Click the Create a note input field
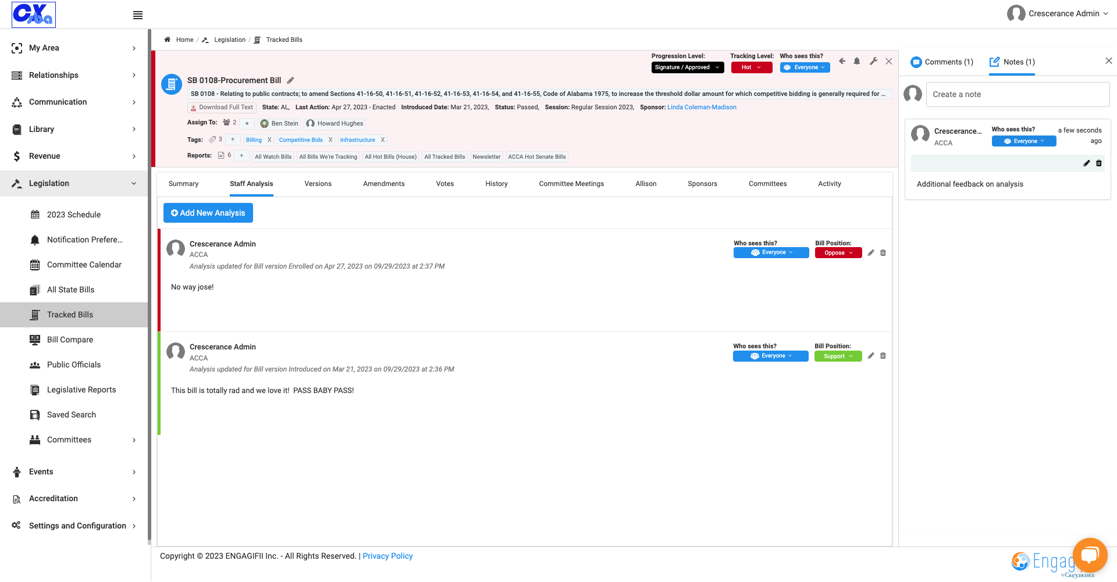This screenshot has height=582, width=1117. tap(1018, 94)
